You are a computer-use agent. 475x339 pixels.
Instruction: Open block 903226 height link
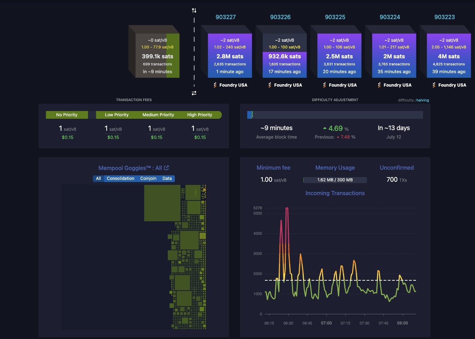[x=280, y=17]
